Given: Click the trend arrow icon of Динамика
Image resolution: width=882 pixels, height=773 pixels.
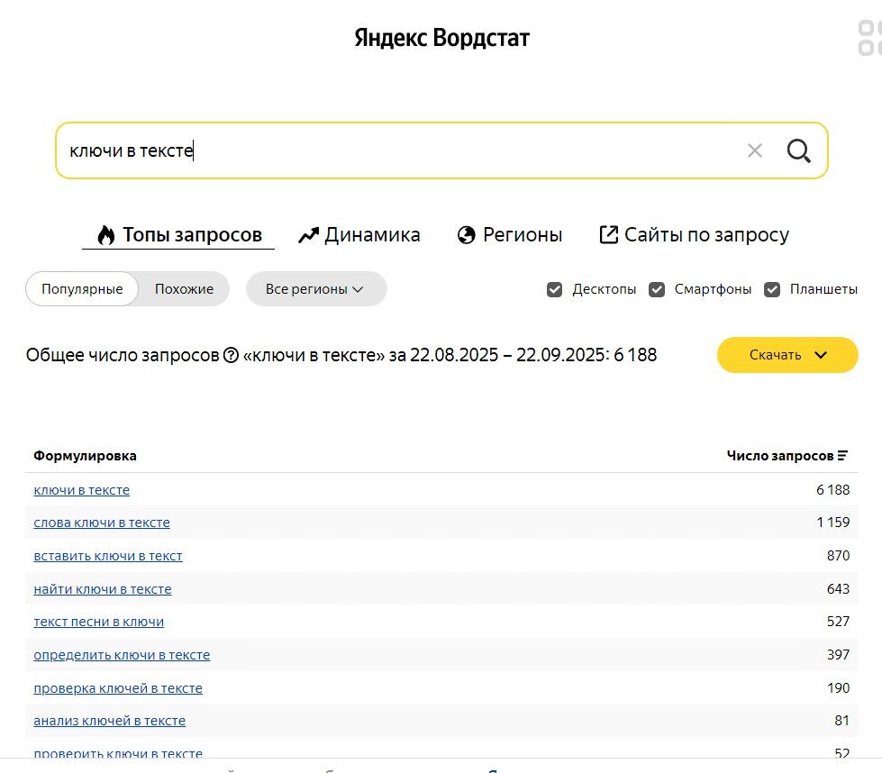Looking at the screenshot, I should tap(308, 235).
